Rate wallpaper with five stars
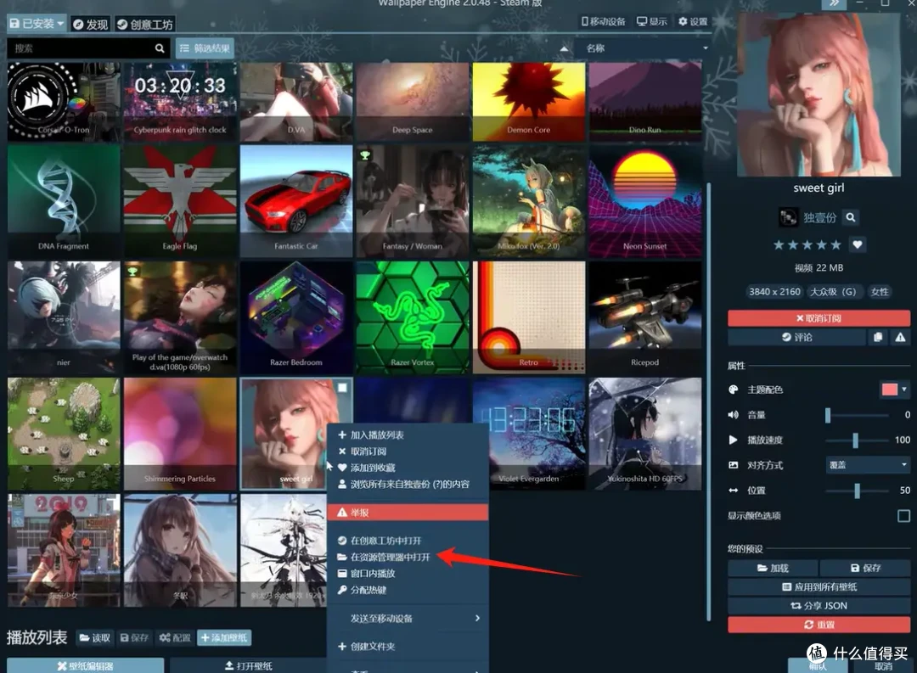 [x=836, y=244]
